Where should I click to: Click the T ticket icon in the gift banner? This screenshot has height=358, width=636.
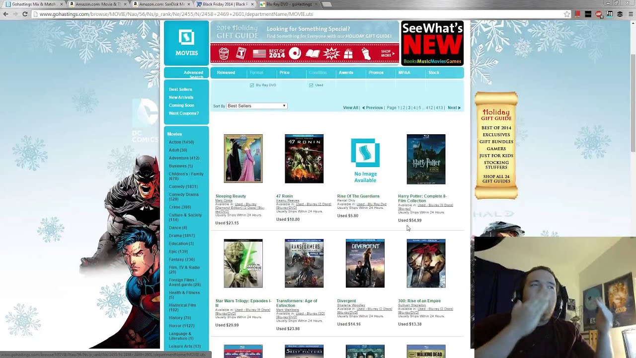click(x=241, y=53)
